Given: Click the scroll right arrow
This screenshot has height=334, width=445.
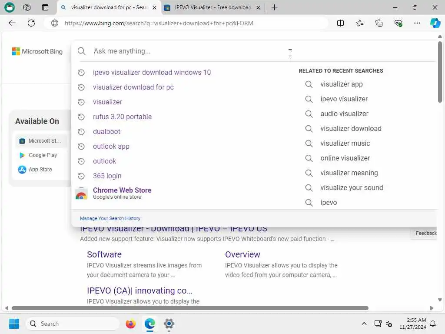Looking at the screenshot, I should (432, 308).
